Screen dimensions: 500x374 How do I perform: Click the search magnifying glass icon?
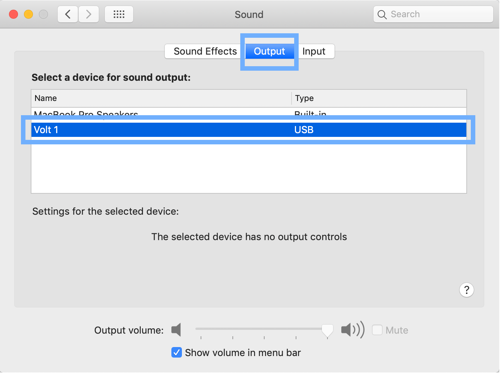(x=382, y=14)
